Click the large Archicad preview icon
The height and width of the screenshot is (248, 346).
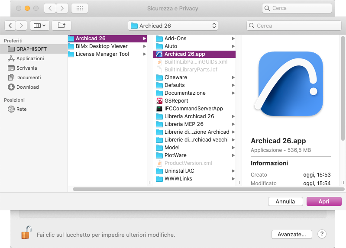(289, 84)
